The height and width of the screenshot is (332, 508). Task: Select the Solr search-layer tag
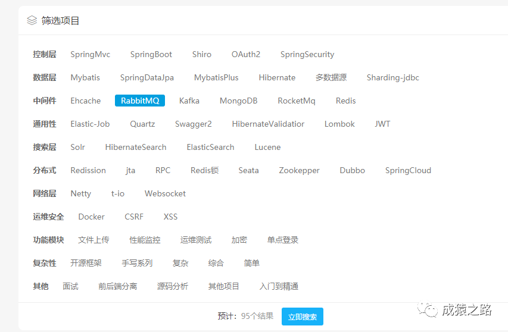click(x=78, y=147)
